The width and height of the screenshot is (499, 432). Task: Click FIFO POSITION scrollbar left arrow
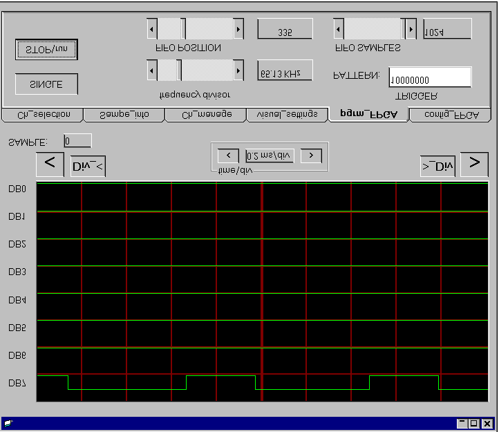152,29
